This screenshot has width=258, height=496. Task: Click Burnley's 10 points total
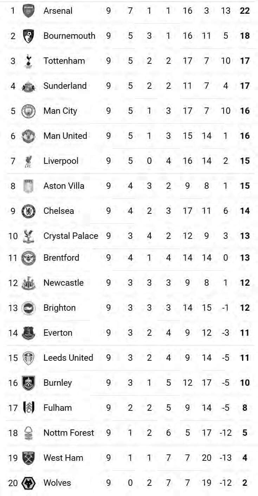pyautogui.click(x=245, y=383)
